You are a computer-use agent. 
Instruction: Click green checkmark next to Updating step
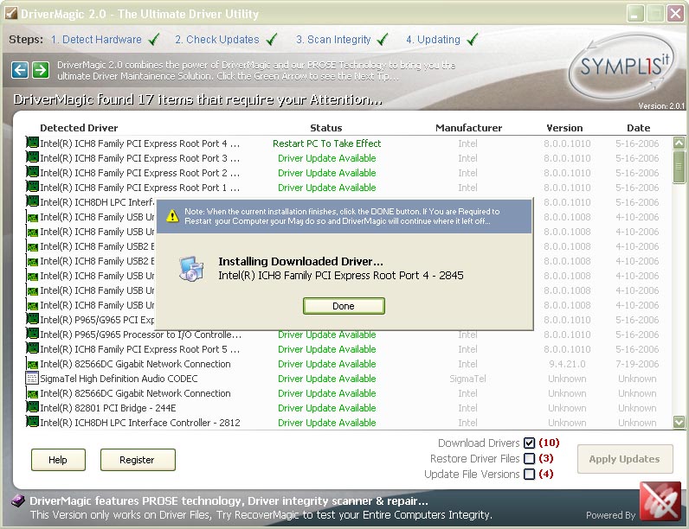pyautogui.click(x=473, y=40)
